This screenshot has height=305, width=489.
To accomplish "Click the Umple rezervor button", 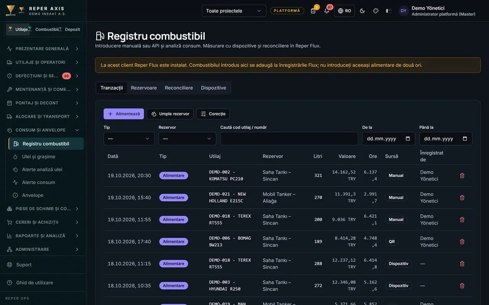I will [x=170, y=114].
